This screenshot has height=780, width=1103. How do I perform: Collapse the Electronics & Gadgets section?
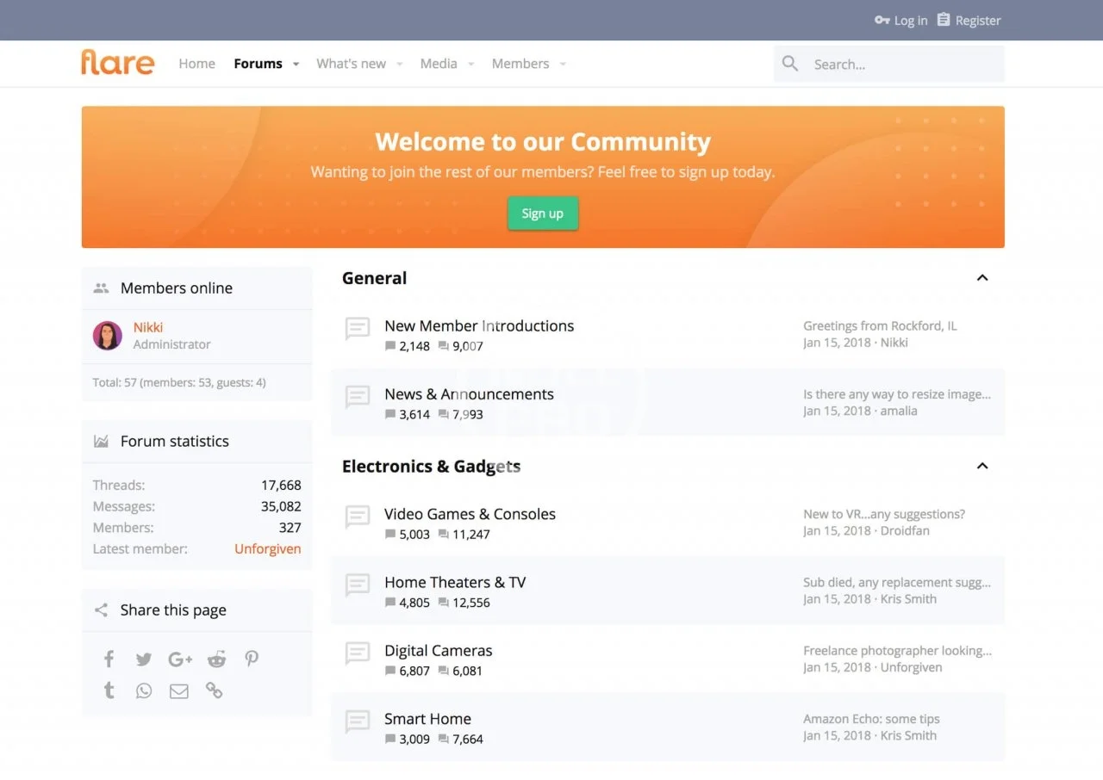pos(981,466)
